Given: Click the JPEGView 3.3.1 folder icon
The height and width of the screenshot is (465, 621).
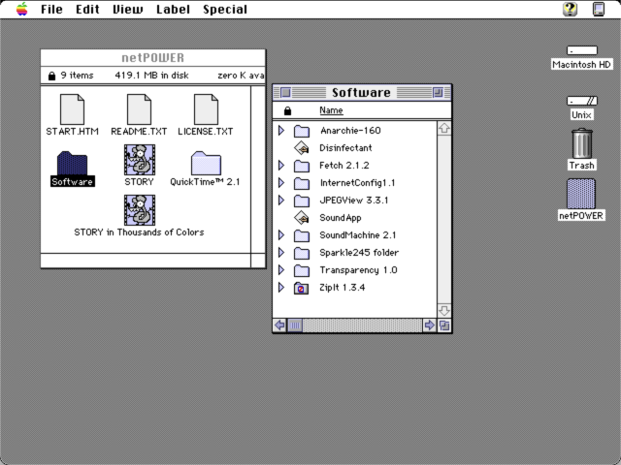Looking at the screenshot, I should coord(302,201).
